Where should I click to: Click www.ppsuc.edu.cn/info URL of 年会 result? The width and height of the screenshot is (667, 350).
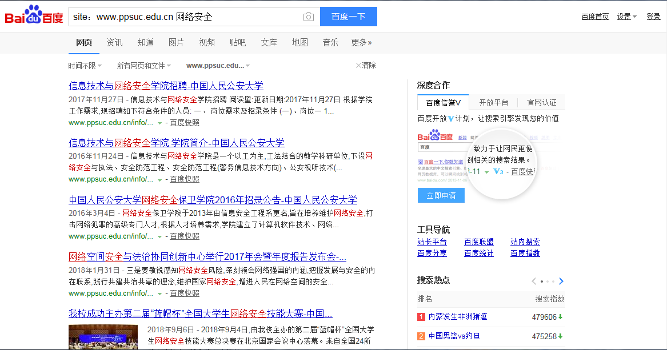111,293
